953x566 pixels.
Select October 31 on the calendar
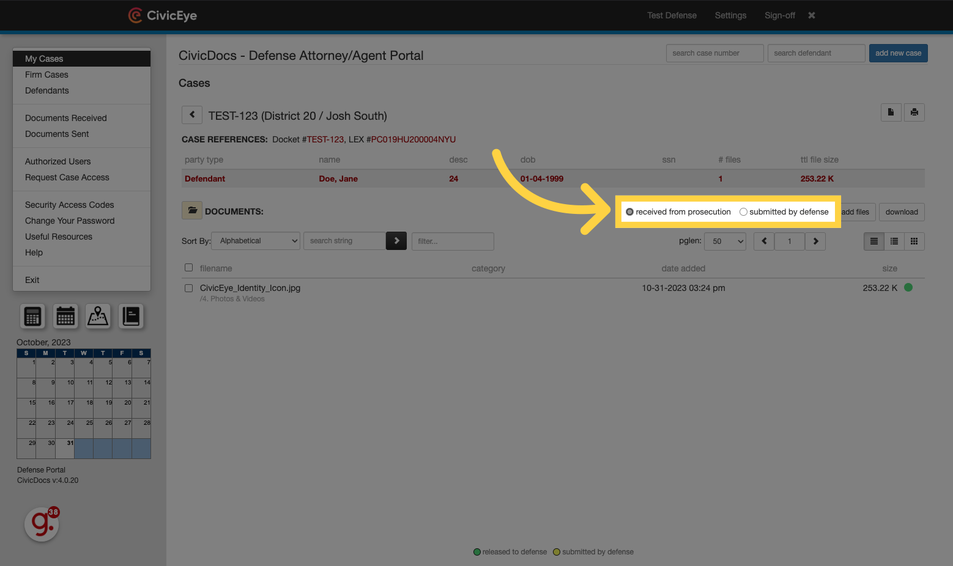[65, 448]
